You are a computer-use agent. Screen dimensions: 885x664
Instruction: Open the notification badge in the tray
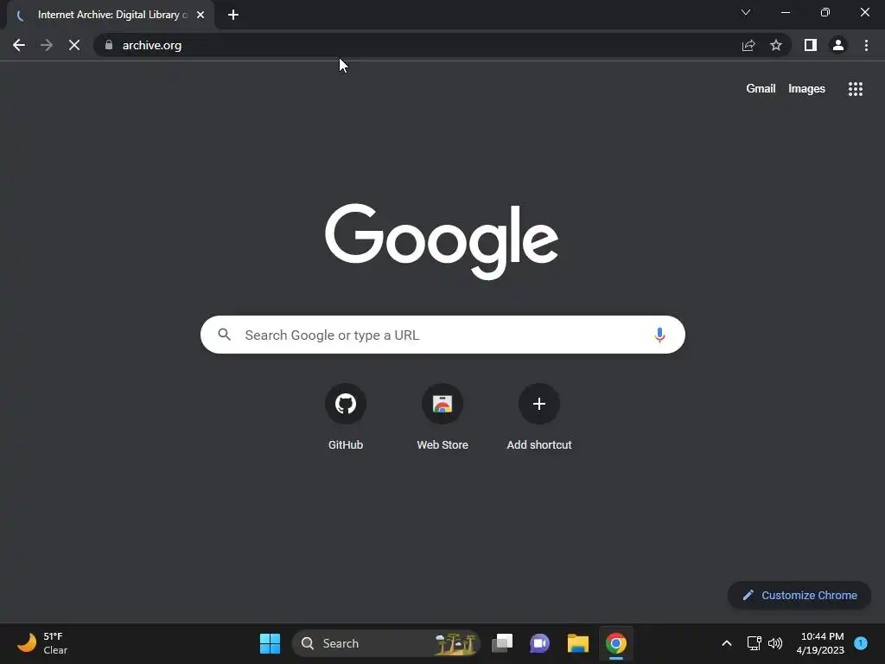[x=861, y=642]
